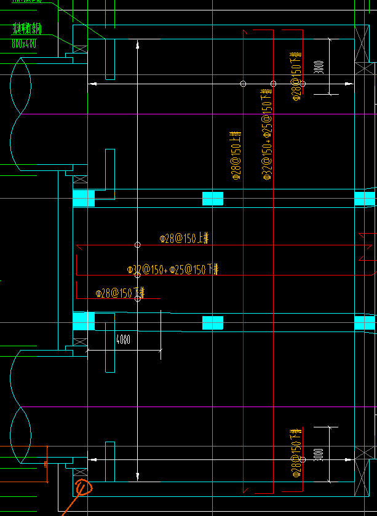Select the lower 3000 dimension text

[x=319, y=454]
